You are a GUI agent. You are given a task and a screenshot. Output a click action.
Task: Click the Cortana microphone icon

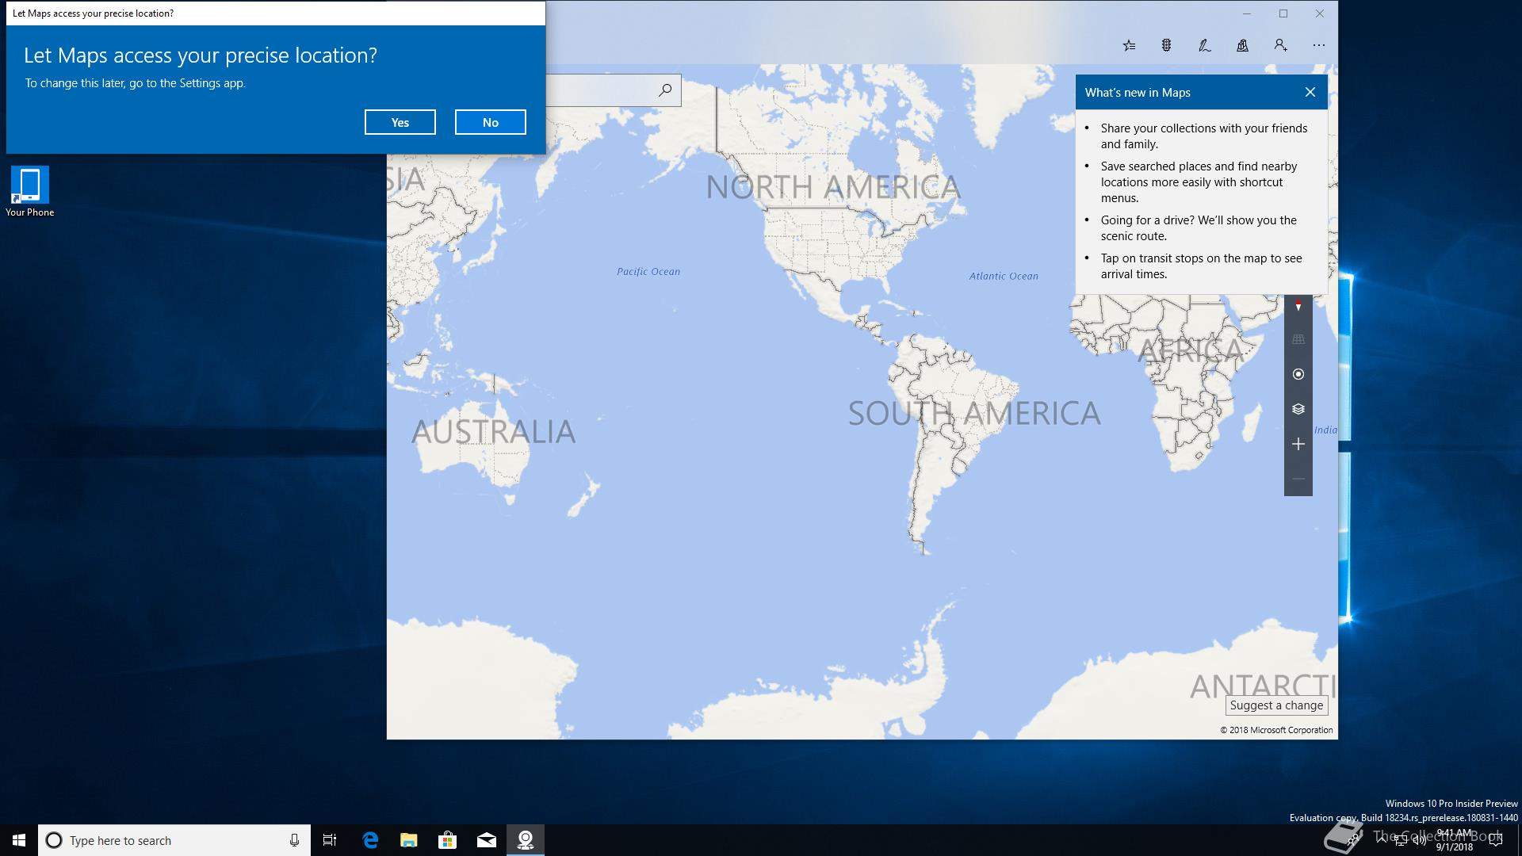click(x=294, y=840)
